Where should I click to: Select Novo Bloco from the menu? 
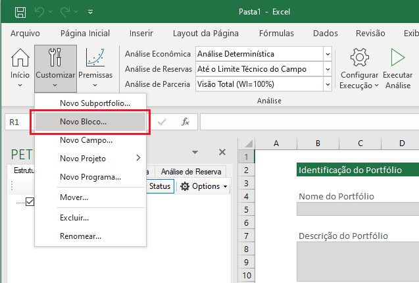[x=83, y=122]
